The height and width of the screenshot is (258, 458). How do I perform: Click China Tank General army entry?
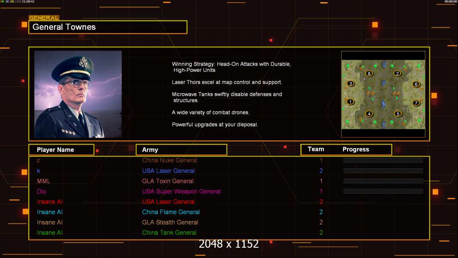click(x=169, y=233)
